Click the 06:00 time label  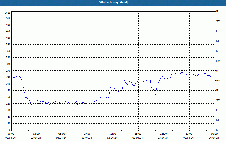62,134
